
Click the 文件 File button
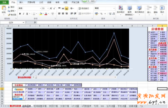4,2
